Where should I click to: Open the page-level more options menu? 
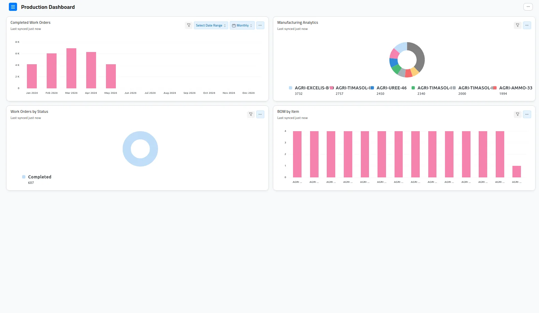click(x=528, y=7)
